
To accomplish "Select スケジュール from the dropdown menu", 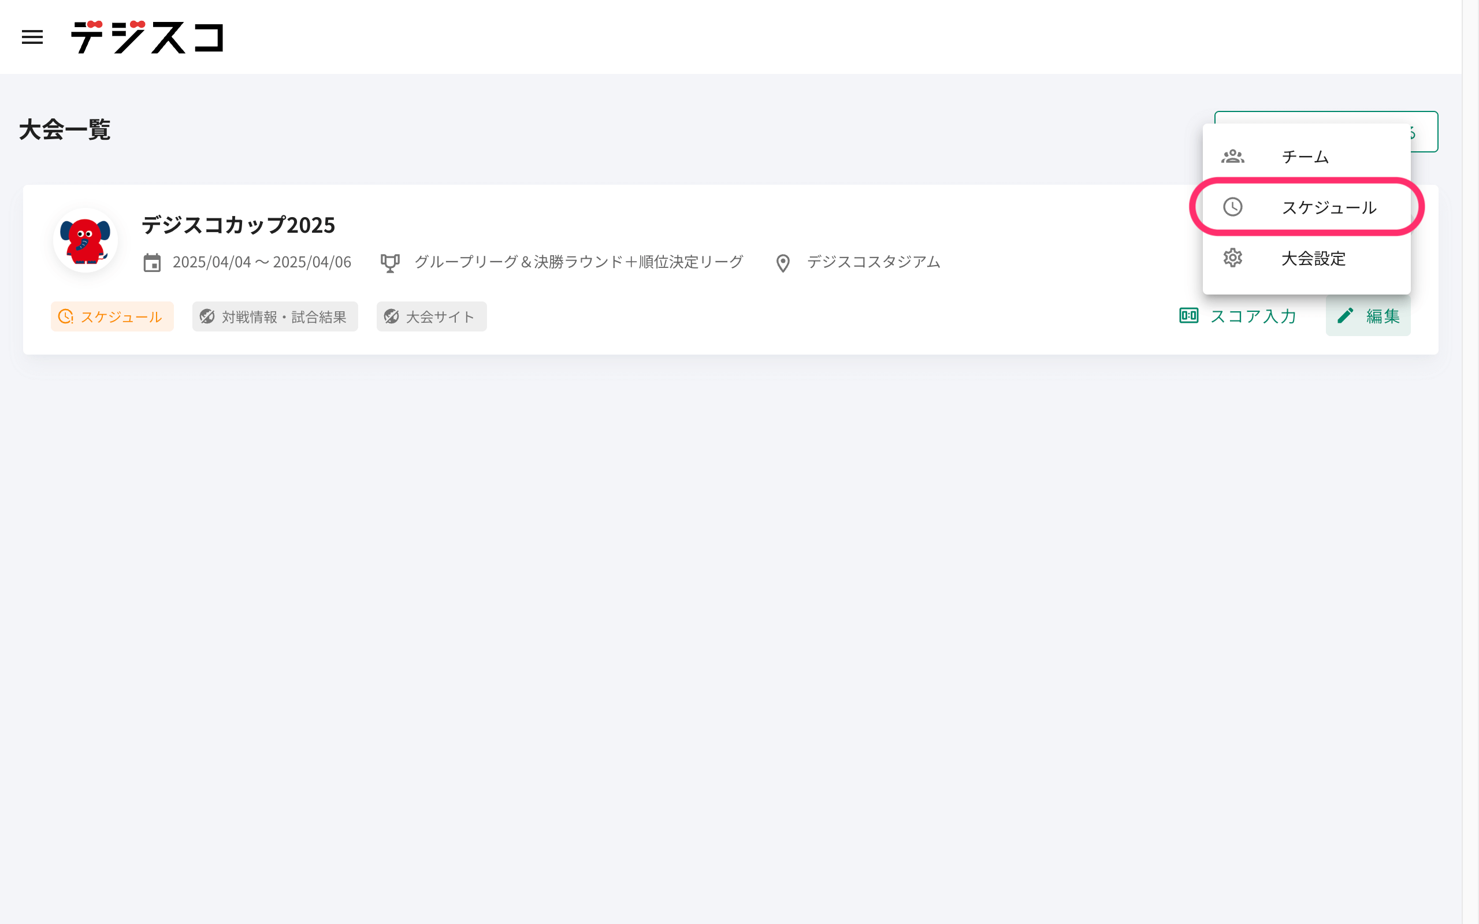I will click(x=1329, y=207).
